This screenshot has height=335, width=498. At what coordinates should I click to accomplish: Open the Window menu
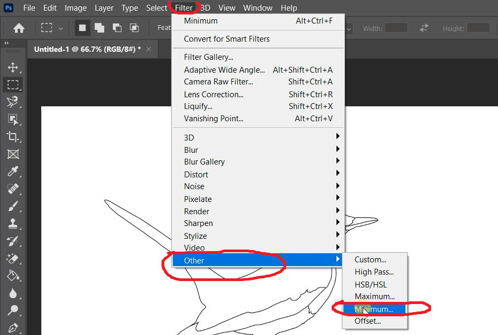coord(258,8)
